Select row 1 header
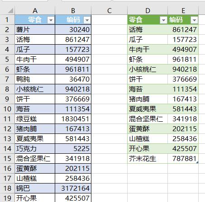This screenshot has width=205, height=202. pyautogui.click(x=7, y=20)
